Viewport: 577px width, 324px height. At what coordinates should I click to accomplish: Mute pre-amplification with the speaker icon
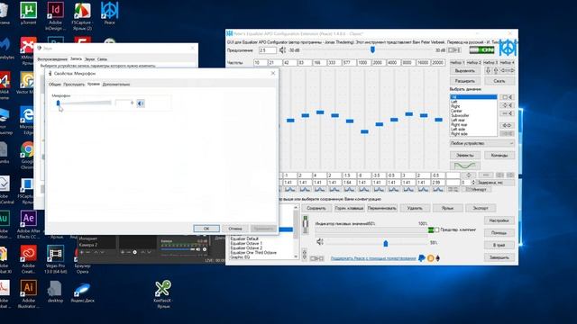click(282, 50)
